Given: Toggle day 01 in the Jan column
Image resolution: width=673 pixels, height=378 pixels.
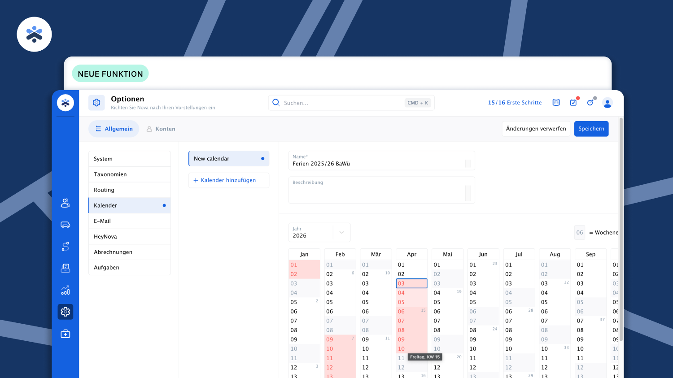Looking at the screenshot, I should (304, 265).
